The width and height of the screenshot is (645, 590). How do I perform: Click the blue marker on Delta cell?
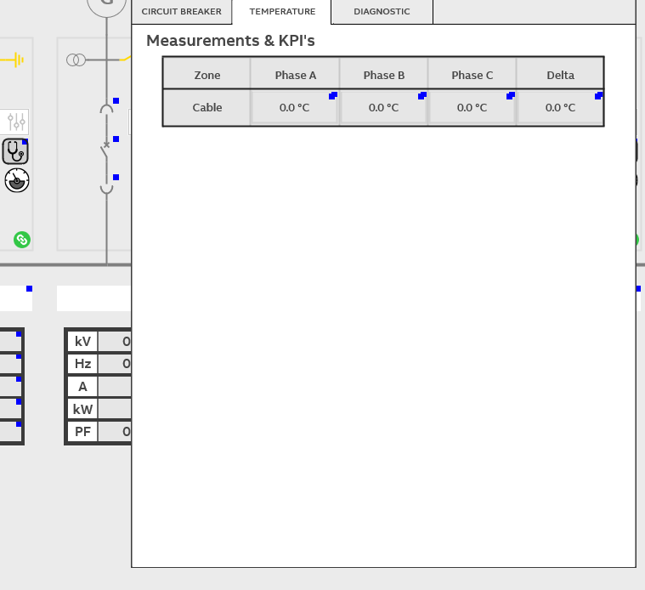[x=598, y=96]
